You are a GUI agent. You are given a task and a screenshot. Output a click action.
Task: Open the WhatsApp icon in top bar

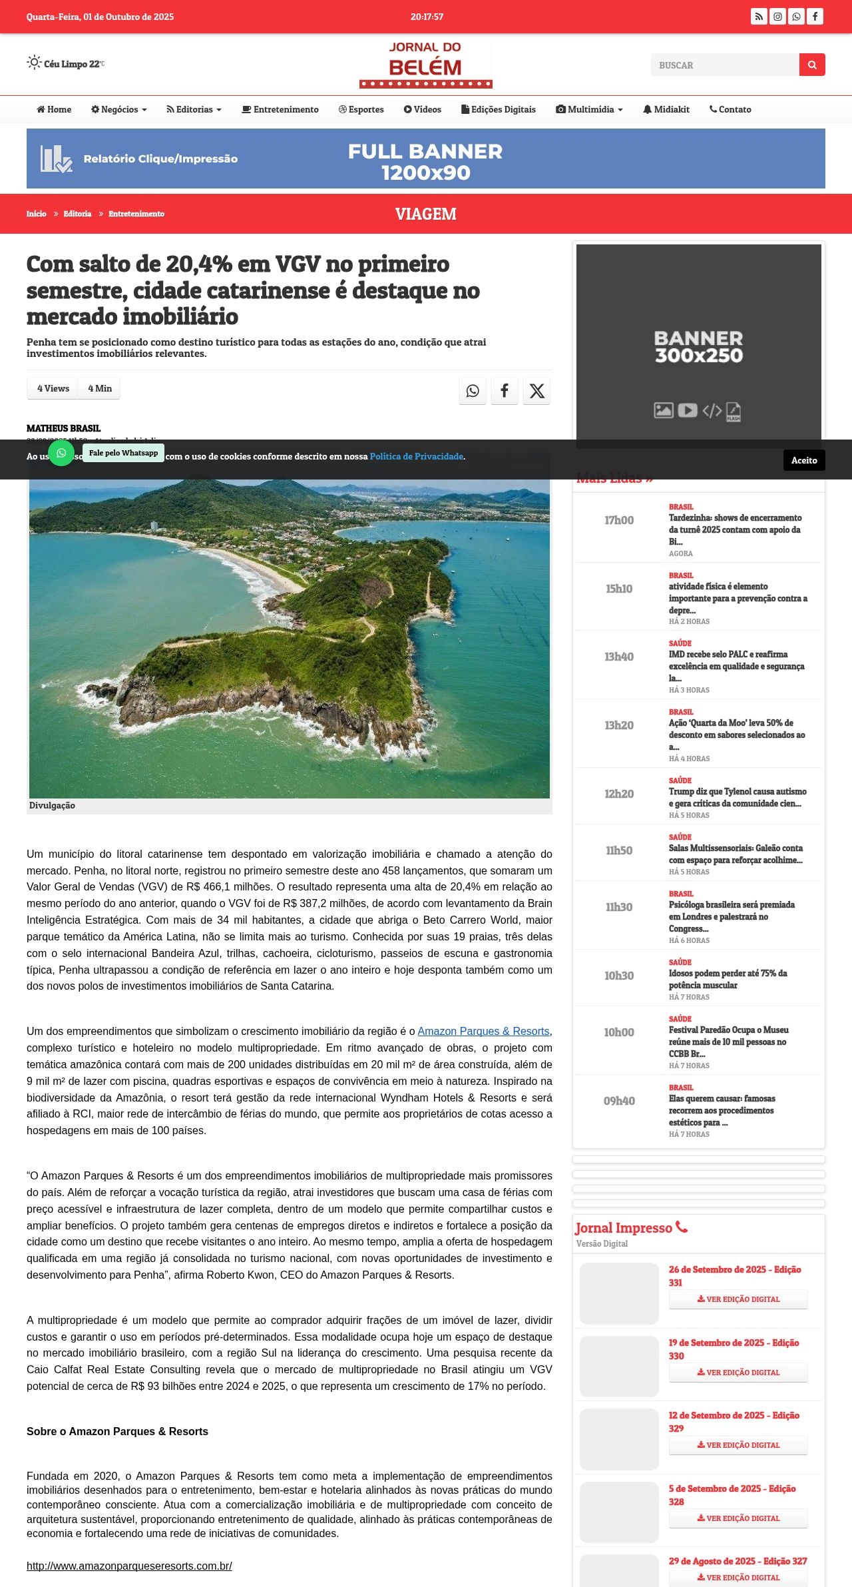coord(796,17)
